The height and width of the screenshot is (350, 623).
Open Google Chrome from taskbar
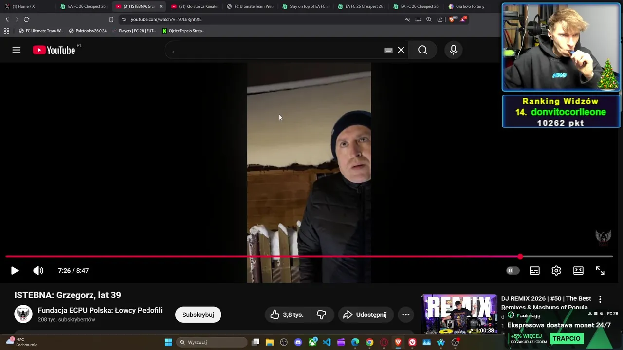369,342
